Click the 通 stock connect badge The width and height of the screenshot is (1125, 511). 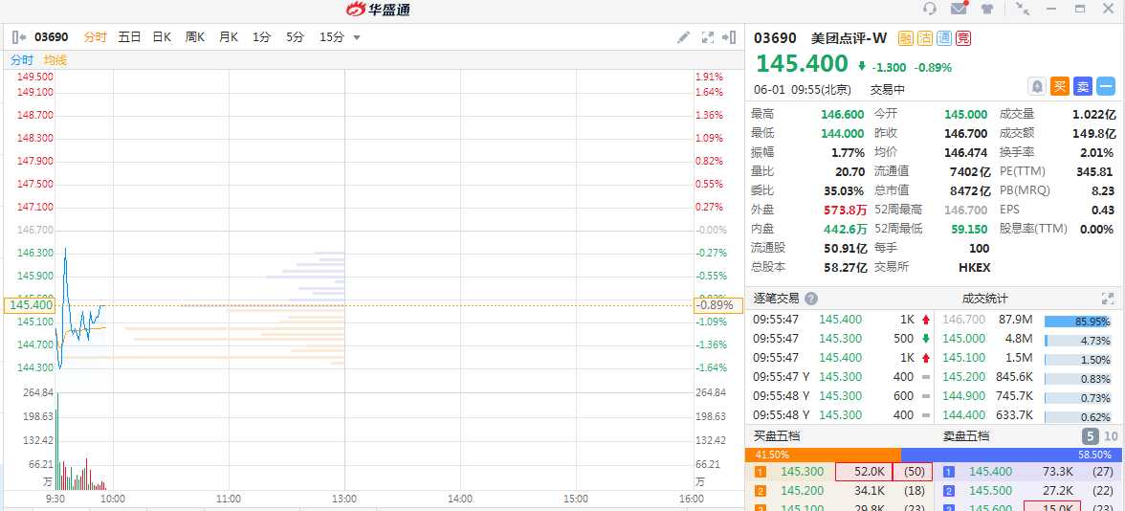point(944,38)
